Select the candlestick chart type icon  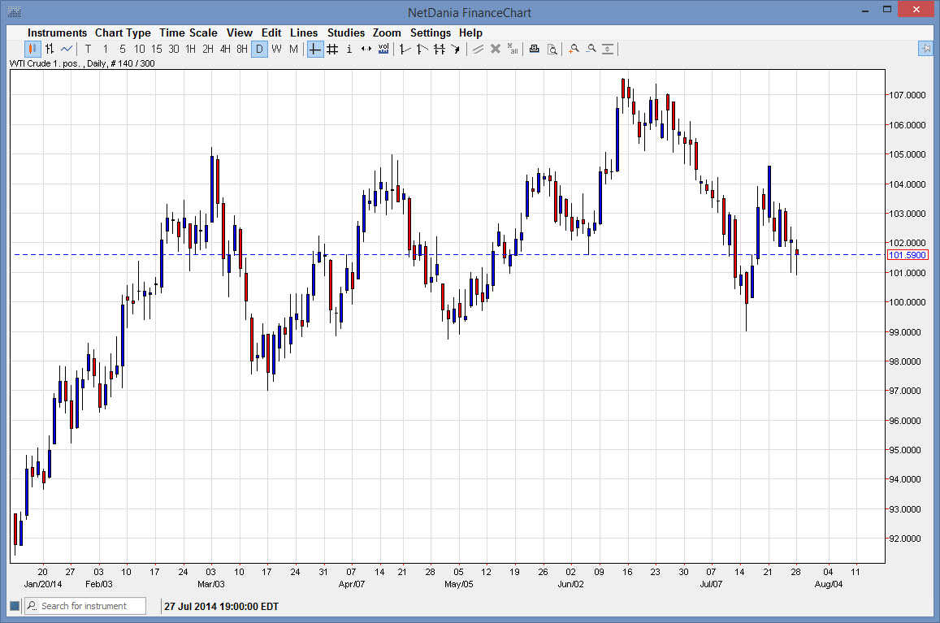(x=31, y=49)
